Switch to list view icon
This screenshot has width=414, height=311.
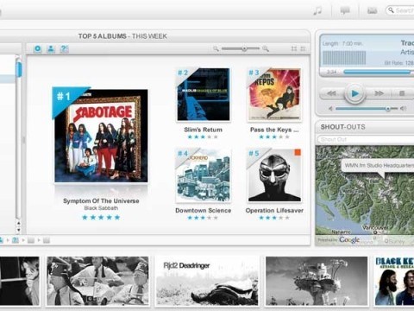pyautogui.click(x=303, y=48)
